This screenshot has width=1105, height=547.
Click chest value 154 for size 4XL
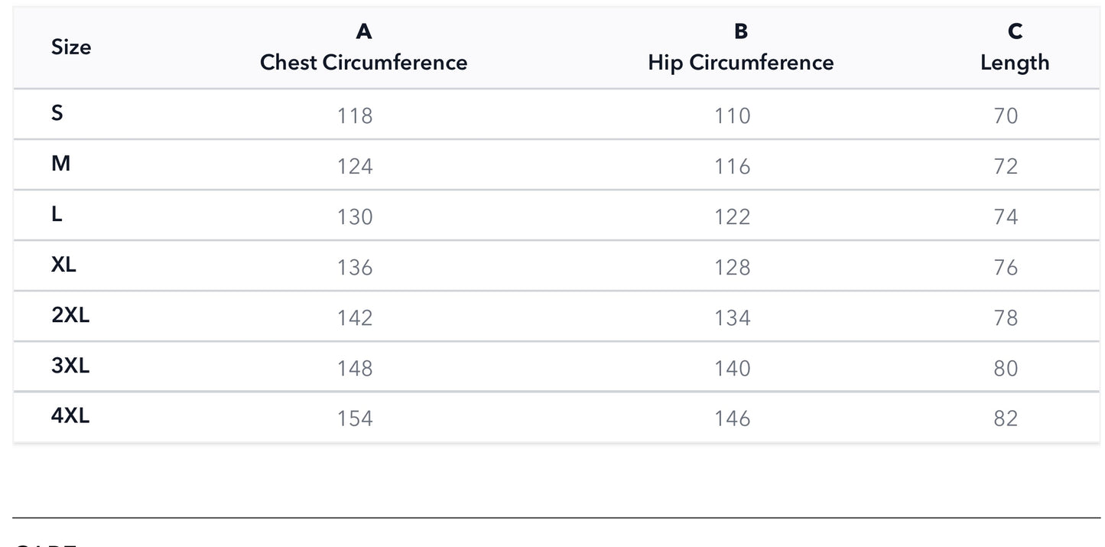tap(355, 419)
